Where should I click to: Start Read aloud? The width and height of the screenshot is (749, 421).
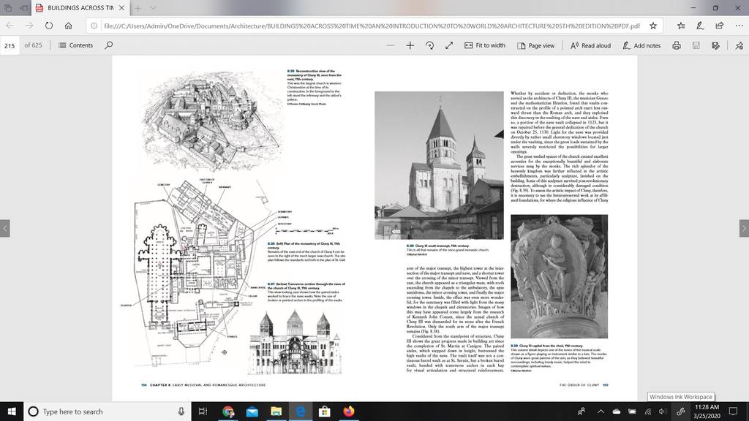[x=590, y=45]
